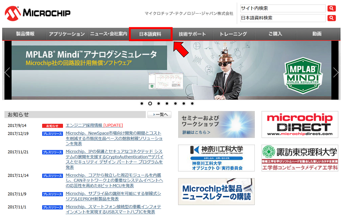Viewport: 343px width, 216px height.
Task: Click the プレスリリース tag for 2017/12/19
Action: tap(52, 134)
